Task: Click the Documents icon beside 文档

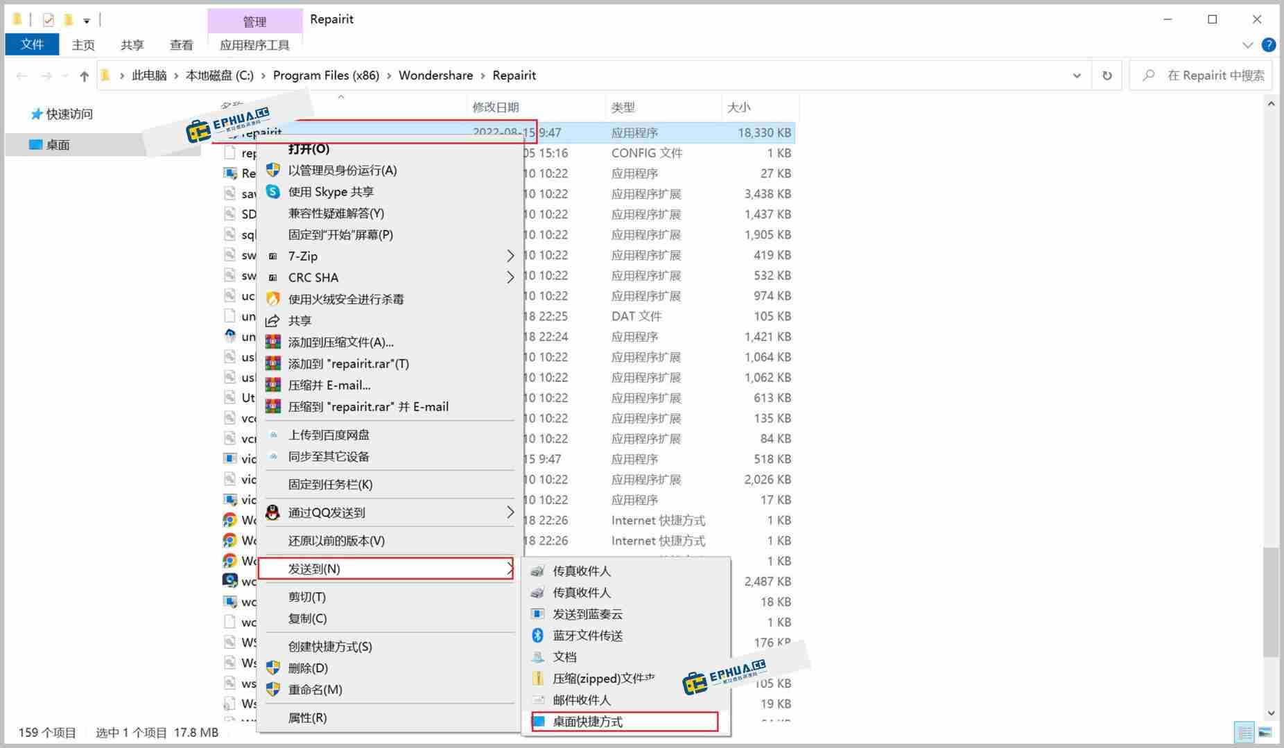Action: coord(537,656)
